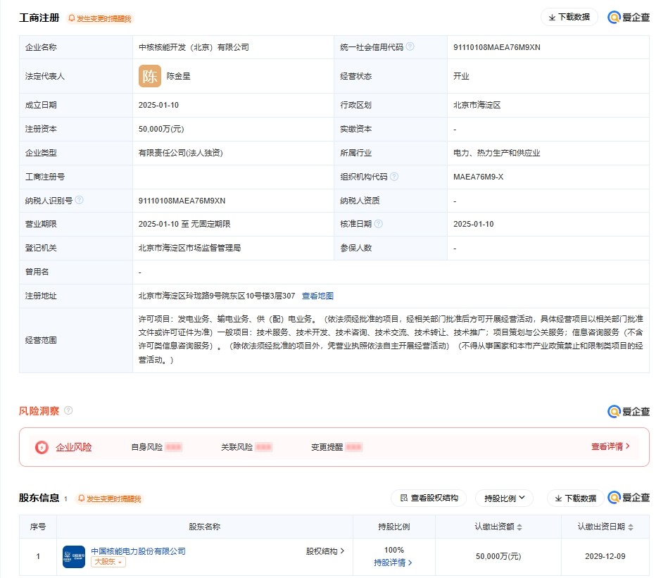Open the 查看地图 link

317,296
